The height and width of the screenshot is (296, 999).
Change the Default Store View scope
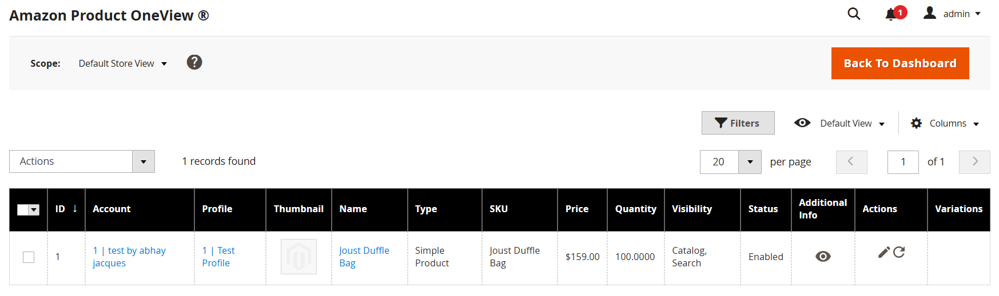[122, 63]
